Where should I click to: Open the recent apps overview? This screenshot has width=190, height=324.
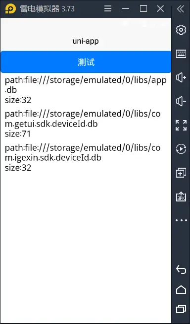181,309
